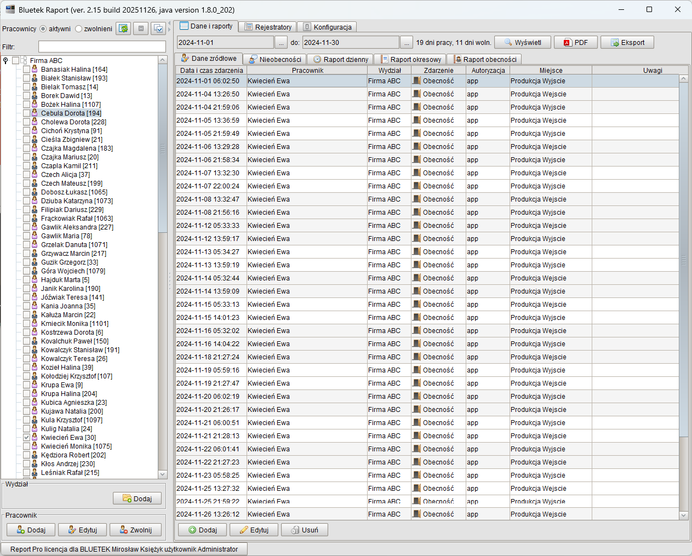This screenshot has width=692, height=556.
Task: Delete the event with Usuń button
Action: pos(304,530)
